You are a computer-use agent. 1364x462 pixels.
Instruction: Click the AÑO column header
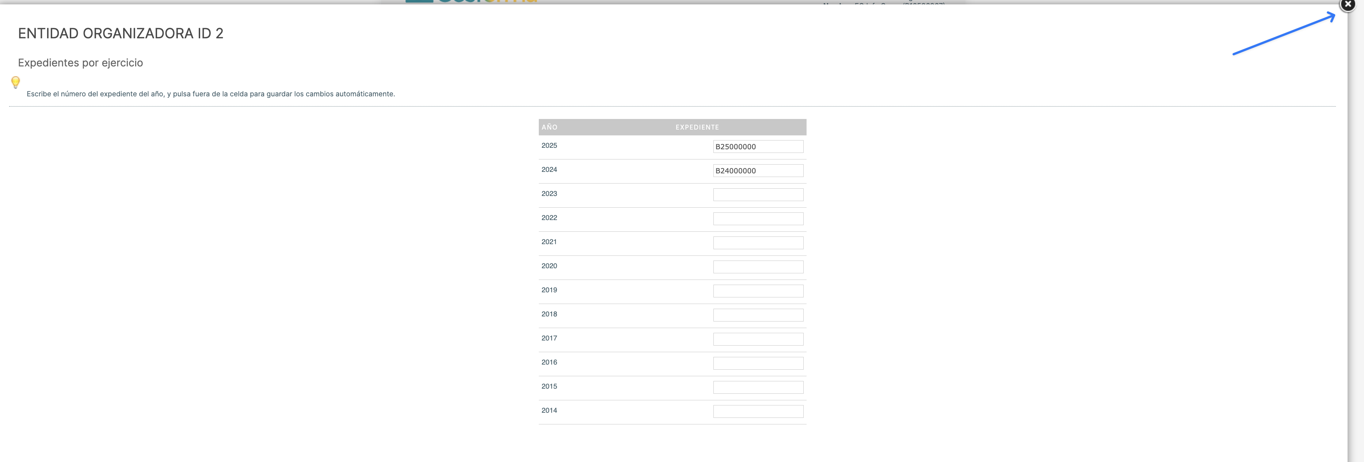pos(549,127)
